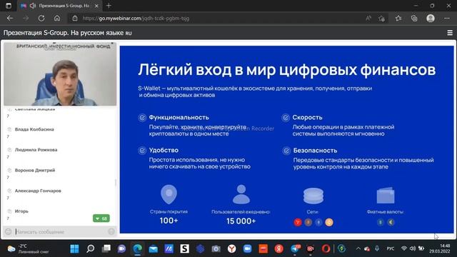Open the volume control in tray
The width and height of the screenshot is (457, 257).
pyautogui.click(x=413, y=249)
